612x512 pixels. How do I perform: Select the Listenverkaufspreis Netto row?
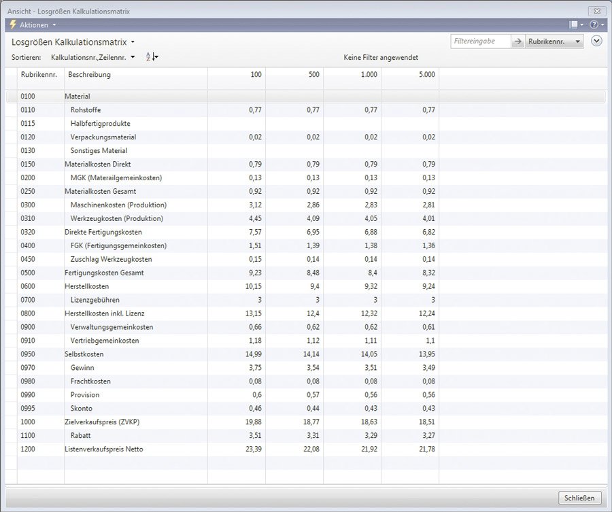306,449
